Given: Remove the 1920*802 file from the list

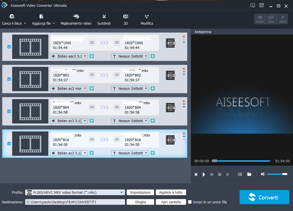Looking at the screenshot, I should (x=184, y=69).
